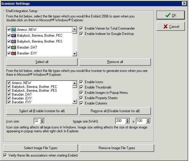Uncheck Barudan .FXY in the Iconizer list
This screenshot has height=161, width=189.
point(9,102)
